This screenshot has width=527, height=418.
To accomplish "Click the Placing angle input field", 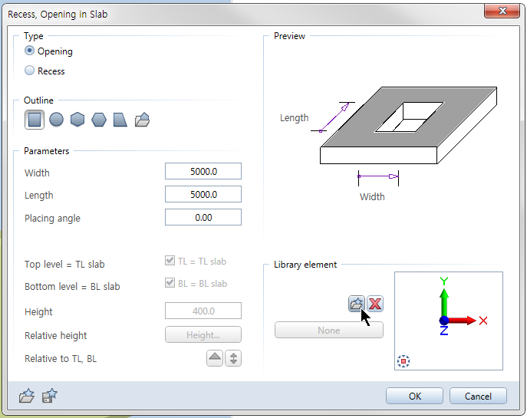I will [203, 218].
